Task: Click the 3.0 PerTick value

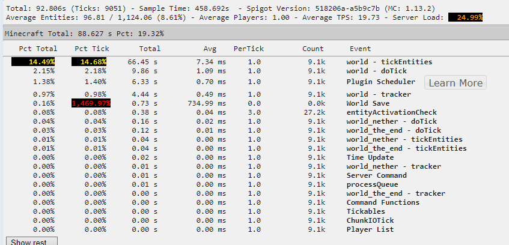Action: tap(254, 112)
